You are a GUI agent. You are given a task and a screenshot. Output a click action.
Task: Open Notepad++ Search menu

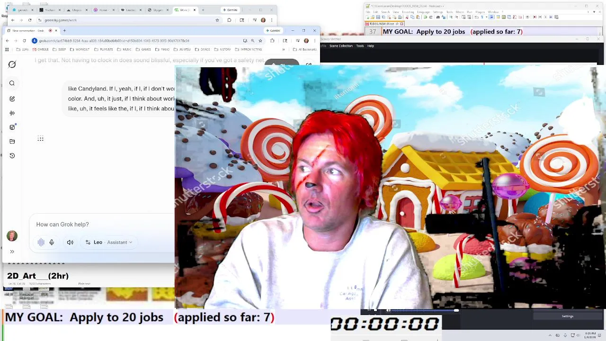[x=385, y=12]
